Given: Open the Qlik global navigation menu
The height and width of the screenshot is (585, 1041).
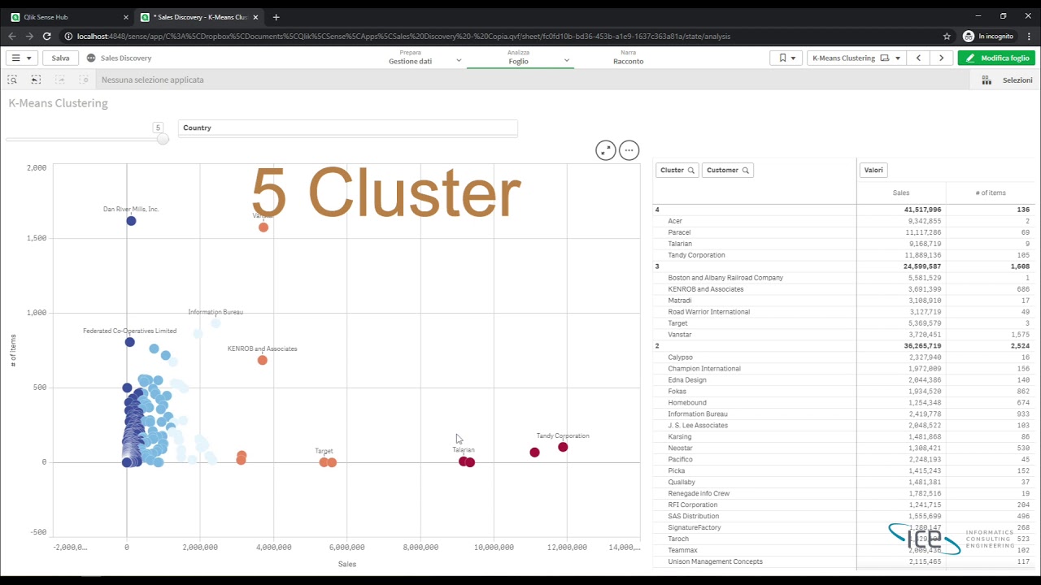Looking at the screenshot, I should tap(21, 58).
